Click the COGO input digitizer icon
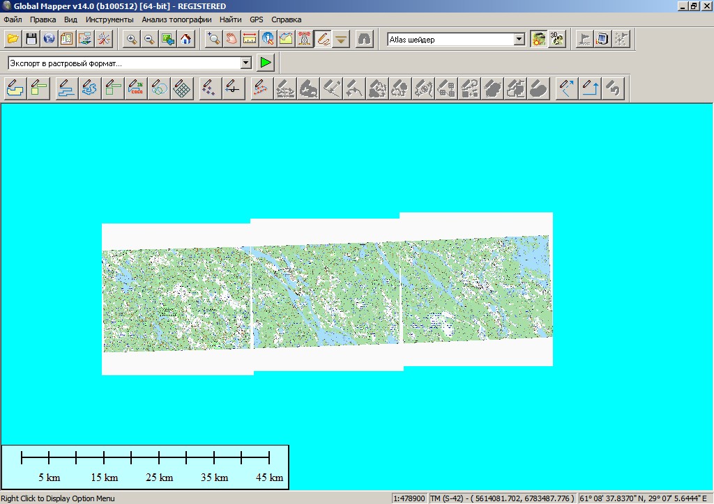Screen dimensions: 714x504 coord(135,88)
